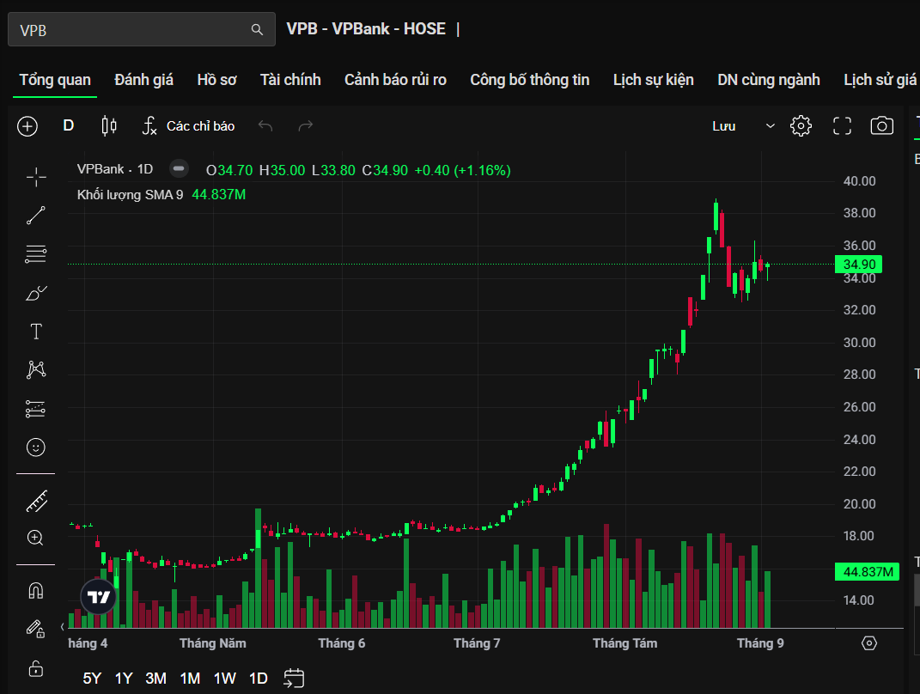This screenshot has height=694, width=920.
Task: Select the brush drawing tool
Action: pyautogui.click(x=36, y=293)
